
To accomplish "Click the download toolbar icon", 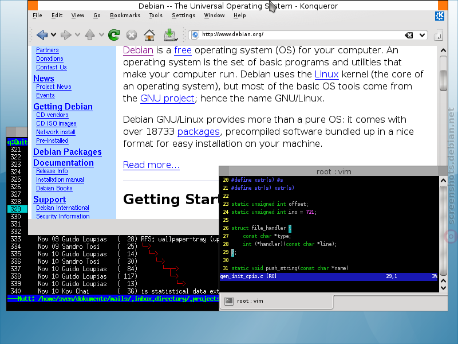I will coord(171,35).
